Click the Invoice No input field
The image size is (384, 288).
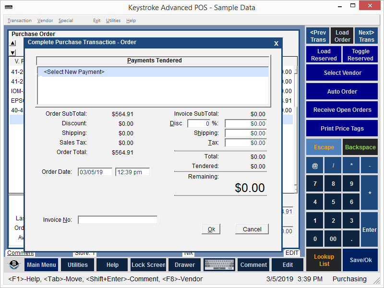pyautogui.click(x=118, y=220)
